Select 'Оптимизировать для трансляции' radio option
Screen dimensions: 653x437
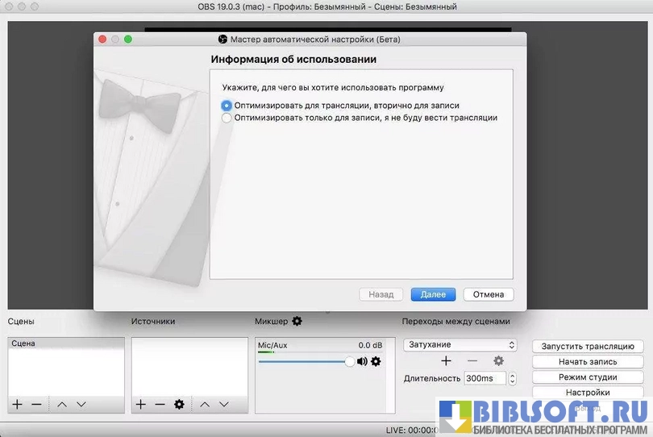227,106
